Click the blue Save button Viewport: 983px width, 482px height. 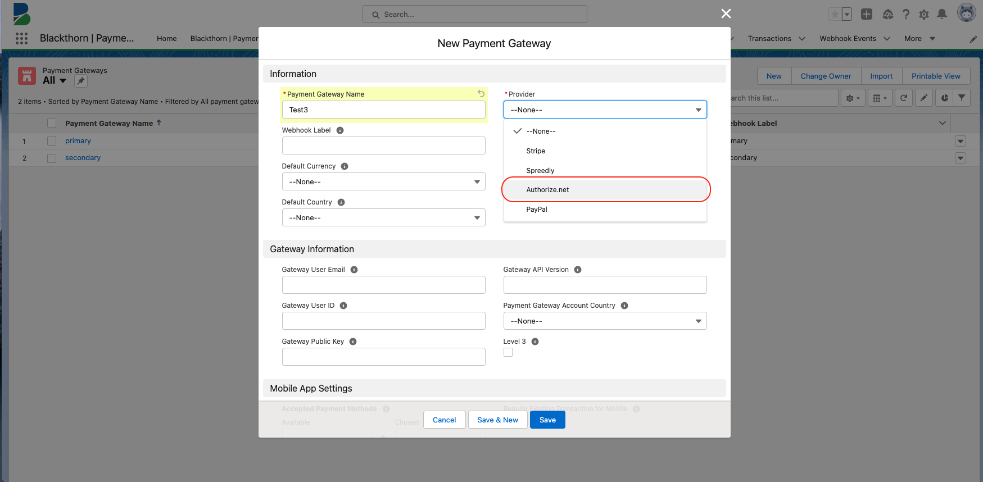(x=547, y=420)
